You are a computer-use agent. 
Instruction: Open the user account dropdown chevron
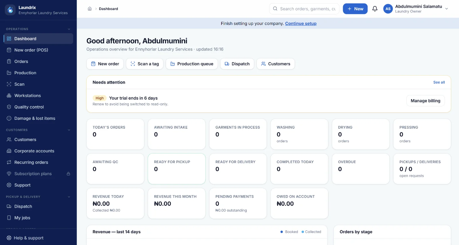pos(446,9)
